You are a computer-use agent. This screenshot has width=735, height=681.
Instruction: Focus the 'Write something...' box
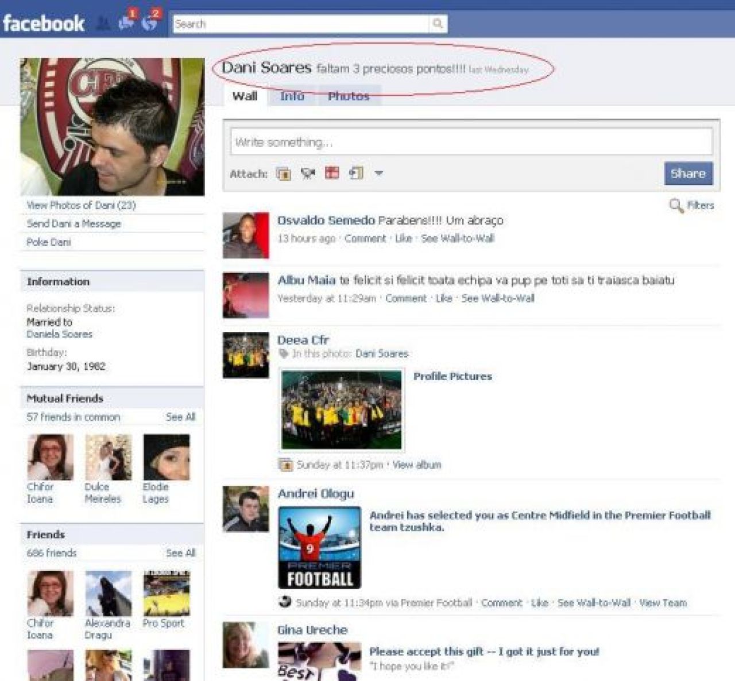coord(471,142)
